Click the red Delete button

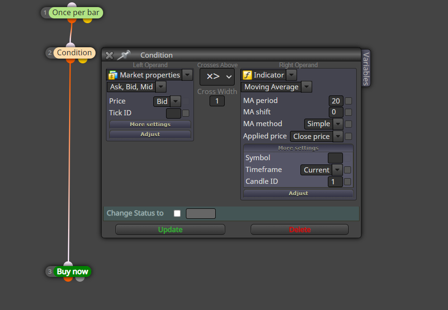tap(300, 230)
